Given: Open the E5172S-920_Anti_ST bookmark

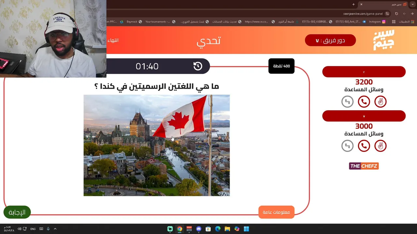Looking at the screenshot, I should click(x=351, y=22).
